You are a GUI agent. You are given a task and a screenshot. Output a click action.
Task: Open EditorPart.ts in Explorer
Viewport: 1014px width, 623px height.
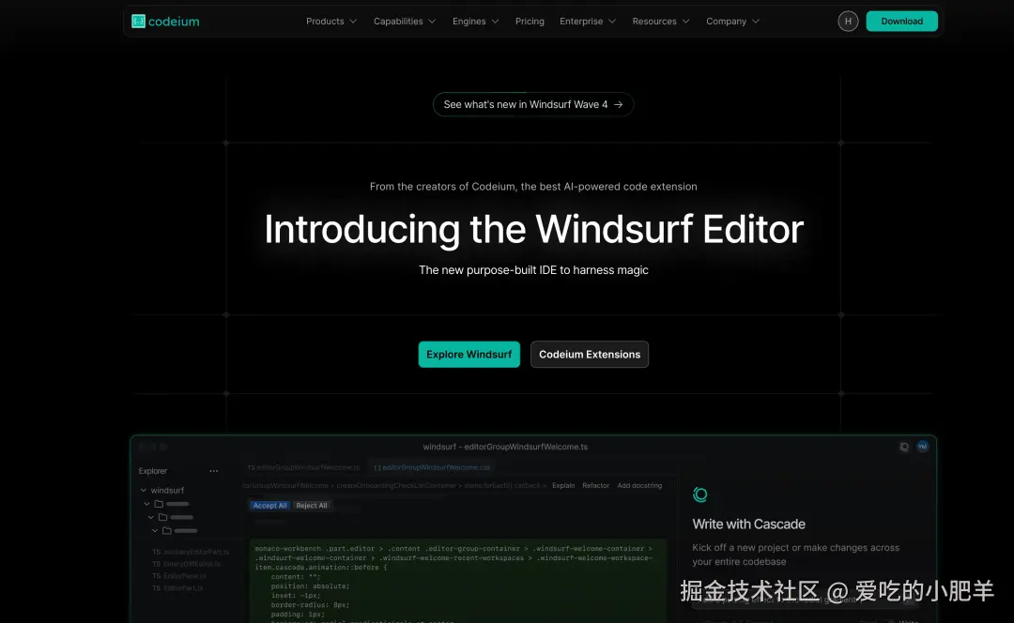coord(177,588)
